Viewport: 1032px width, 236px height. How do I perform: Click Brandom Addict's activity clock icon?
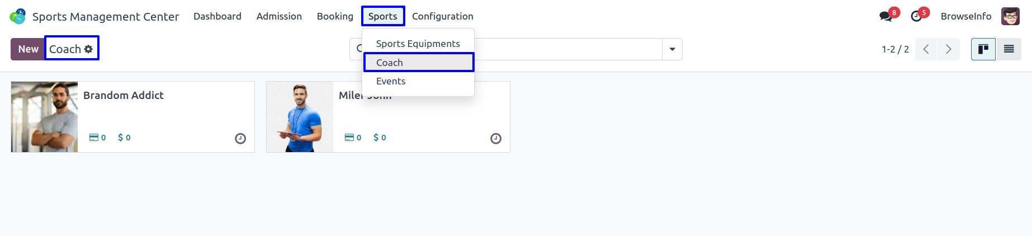(240, 139)
